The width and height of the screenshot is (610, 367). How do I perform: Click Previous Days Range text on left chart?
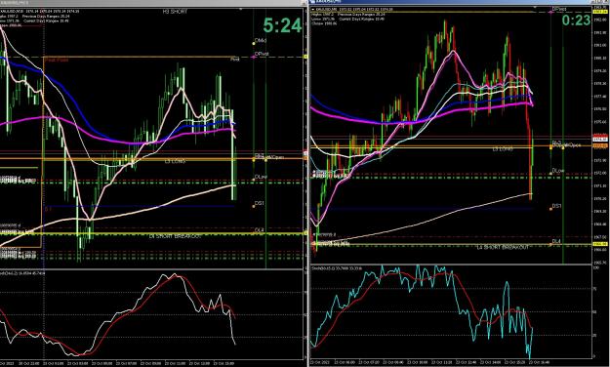[x=46, y=17]
